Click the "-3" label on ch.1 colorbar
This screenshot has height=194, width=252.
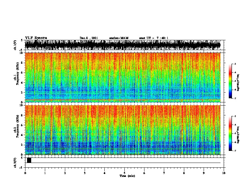coord(235,64)
